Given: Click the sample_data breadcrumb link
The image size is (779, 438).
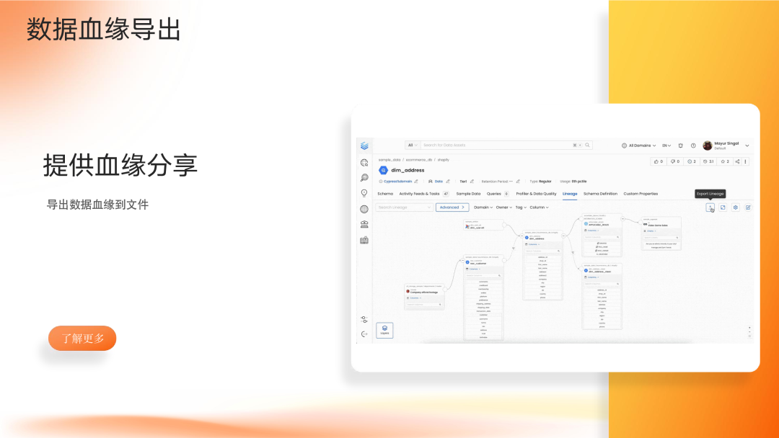Looking at the screenshot, I should 389,160.
